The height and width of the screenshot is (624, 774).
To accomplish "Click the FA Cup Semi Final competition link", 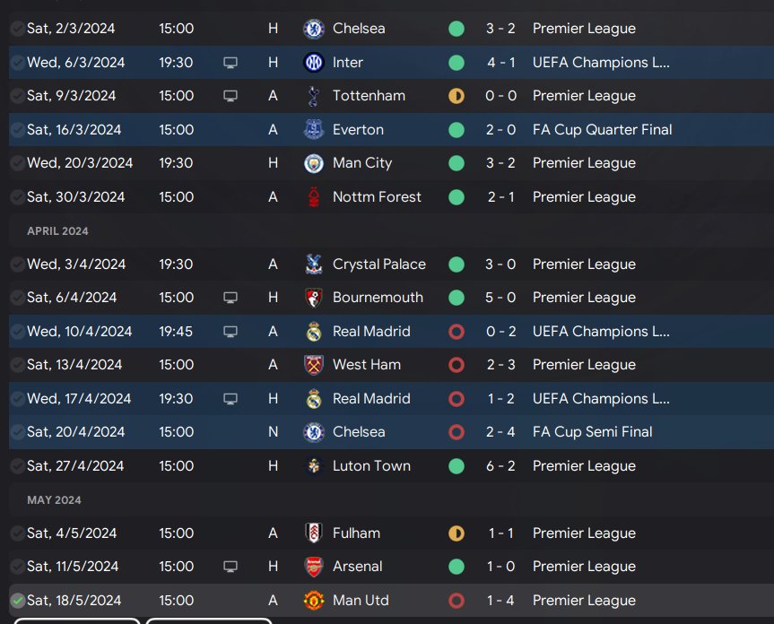I will click(592, 432).
